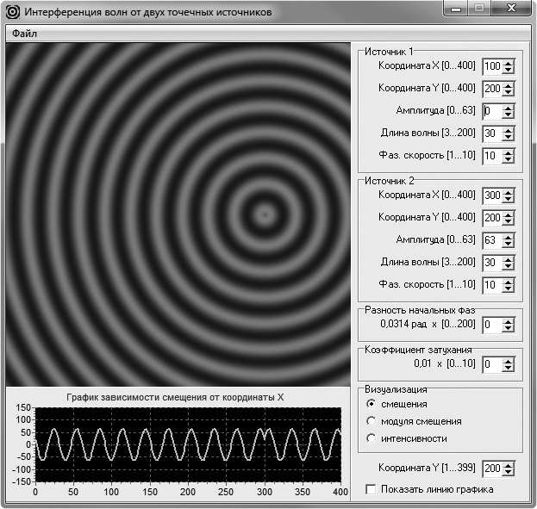
Task: Decrease Источник 1 Длина волны value
Action: (509, 138)
